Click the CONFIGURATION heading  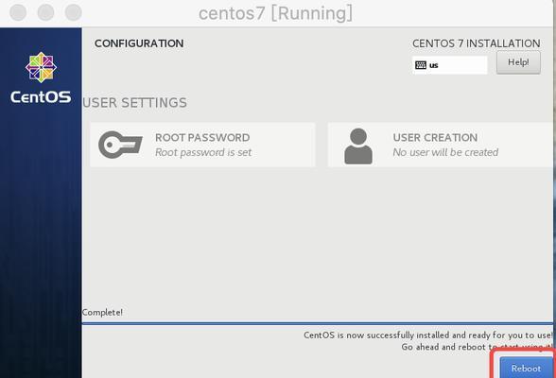point(139,43)
